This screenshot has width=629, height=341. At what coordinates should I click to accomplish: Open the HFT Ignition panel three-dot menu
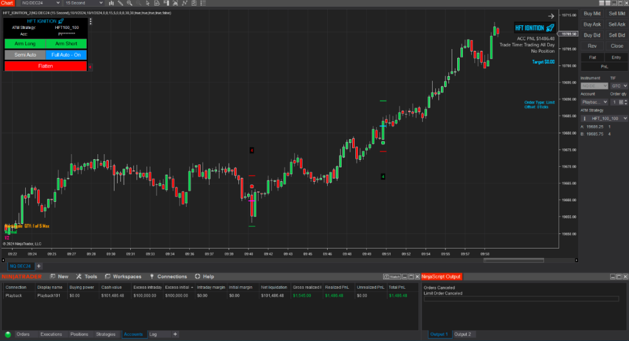point(91,21)
